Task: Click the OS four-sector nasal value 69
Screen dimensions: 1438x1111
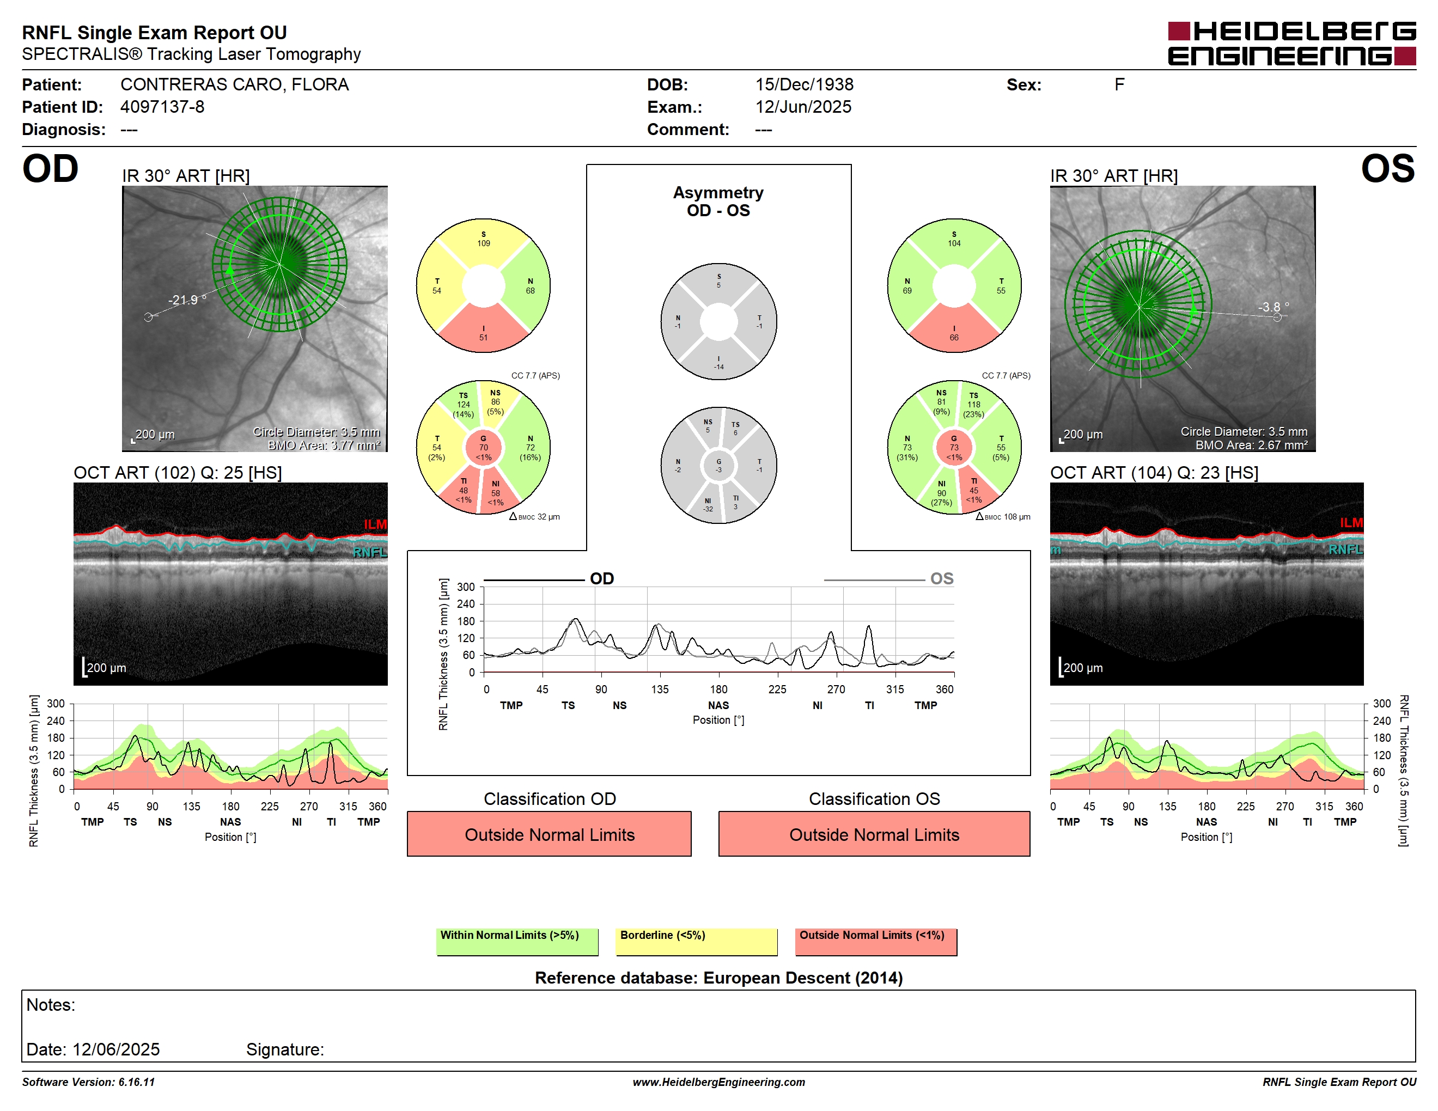Action: pyautogui.click(x=907, y=290)
